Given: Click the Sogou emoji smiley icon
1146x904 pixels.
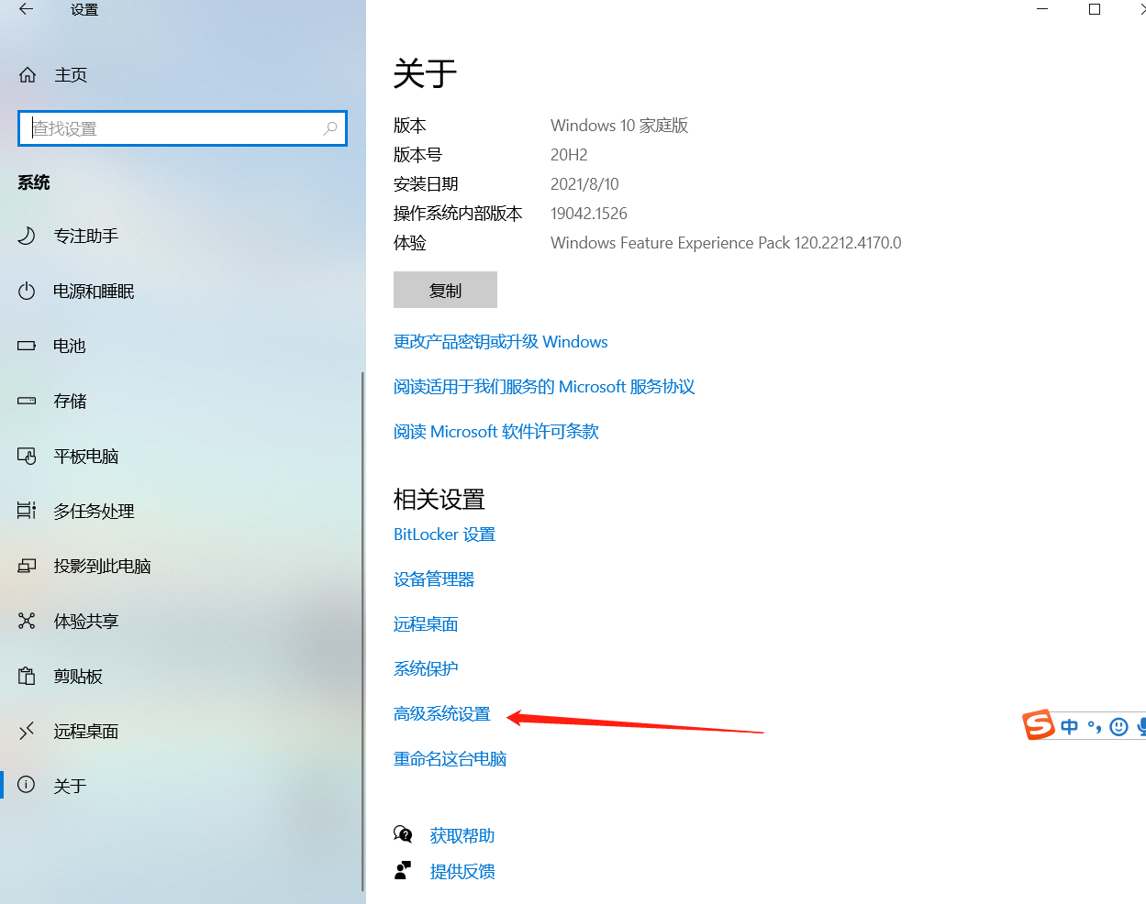Looking at the screenshot, I should (1118, 727).
